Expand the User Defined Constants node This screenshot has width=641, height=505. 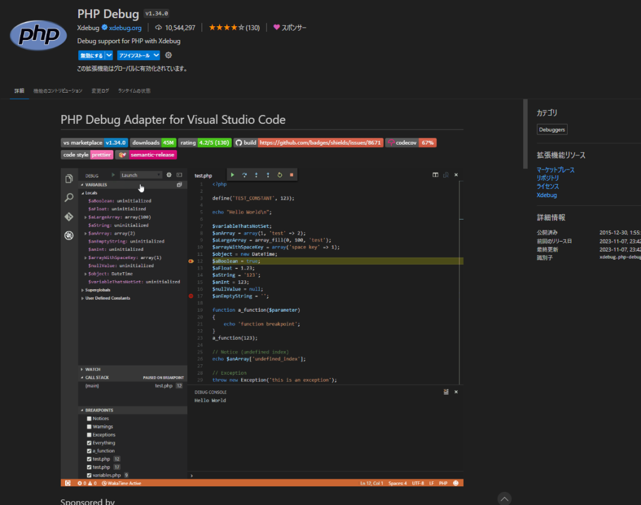point(83,298)
